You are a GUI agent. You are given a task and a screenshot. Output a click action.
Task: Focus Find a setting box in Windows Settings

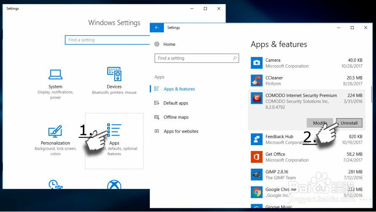click(107, 40)
